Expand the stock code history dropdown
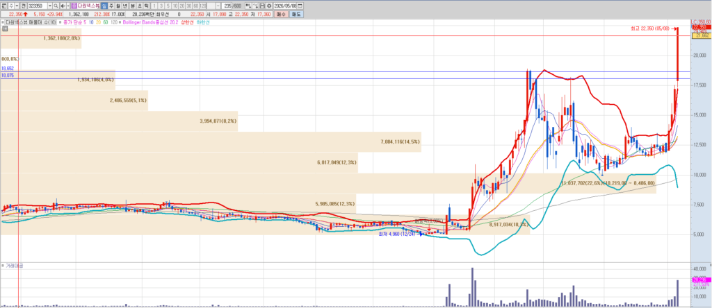The width and height of the screenshot is (712, 308). [x=50, y=6]
